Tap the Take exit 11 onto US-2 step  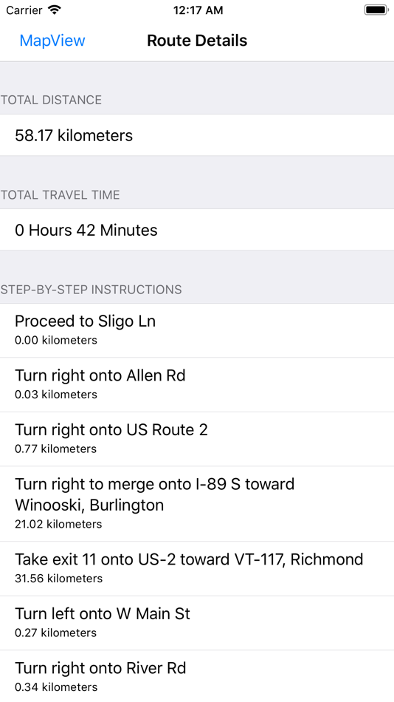[x=197, y=569]
